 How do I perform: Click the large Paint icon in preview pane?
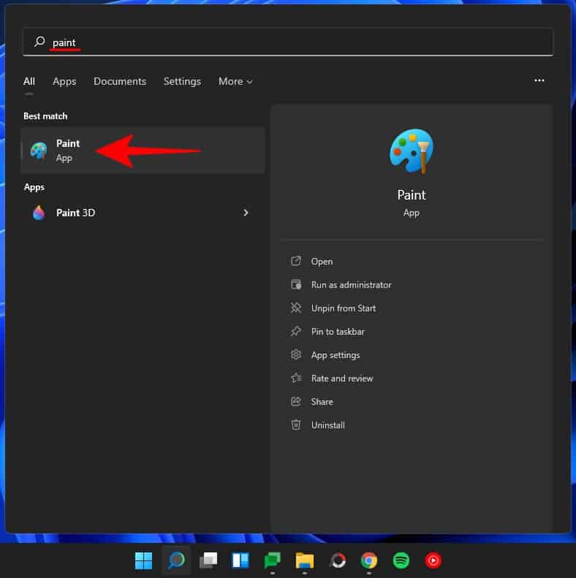click(411, 151)
